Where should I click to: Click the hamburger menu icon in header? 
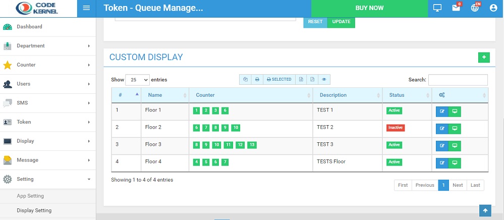click(86, 8)
